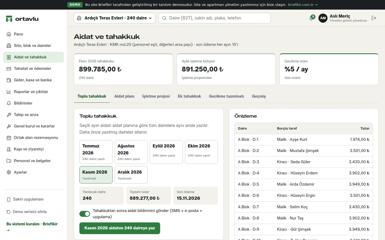This screenshot has width=385, height=240.
Task: Select the Gecikme tazminatı tab
Action: pyautogui.click(x=226, y=96)
